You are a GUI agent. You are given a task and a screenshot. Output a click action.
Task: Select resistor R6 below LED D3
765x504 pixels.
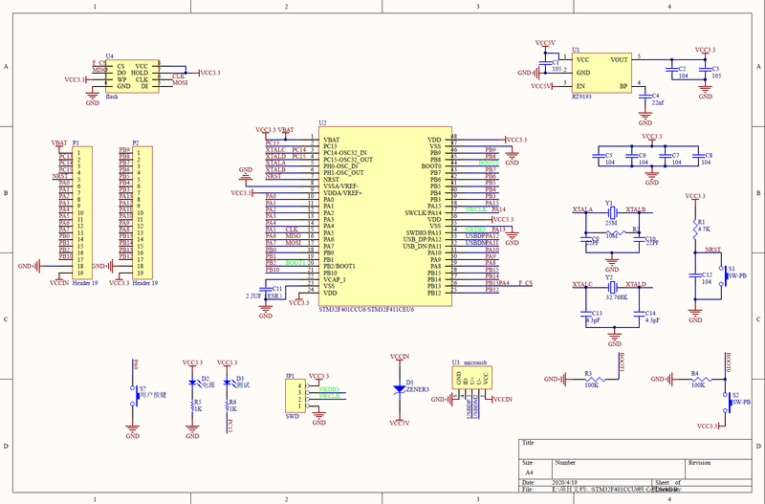[x=227, y=405]
